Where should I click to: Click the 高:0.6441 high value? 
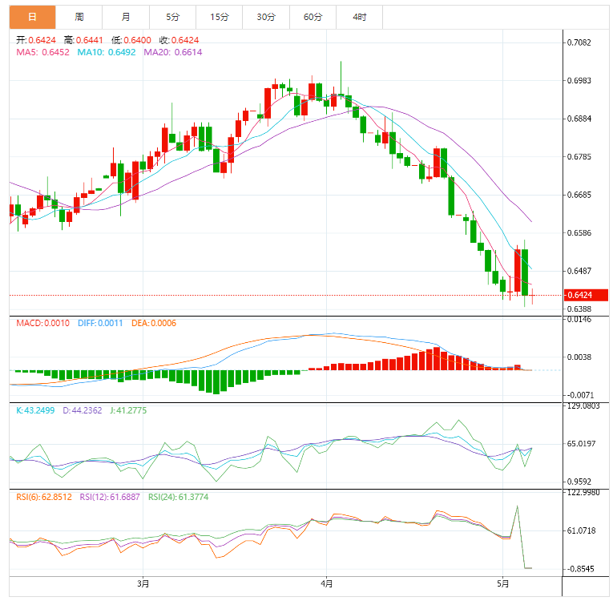83,40
